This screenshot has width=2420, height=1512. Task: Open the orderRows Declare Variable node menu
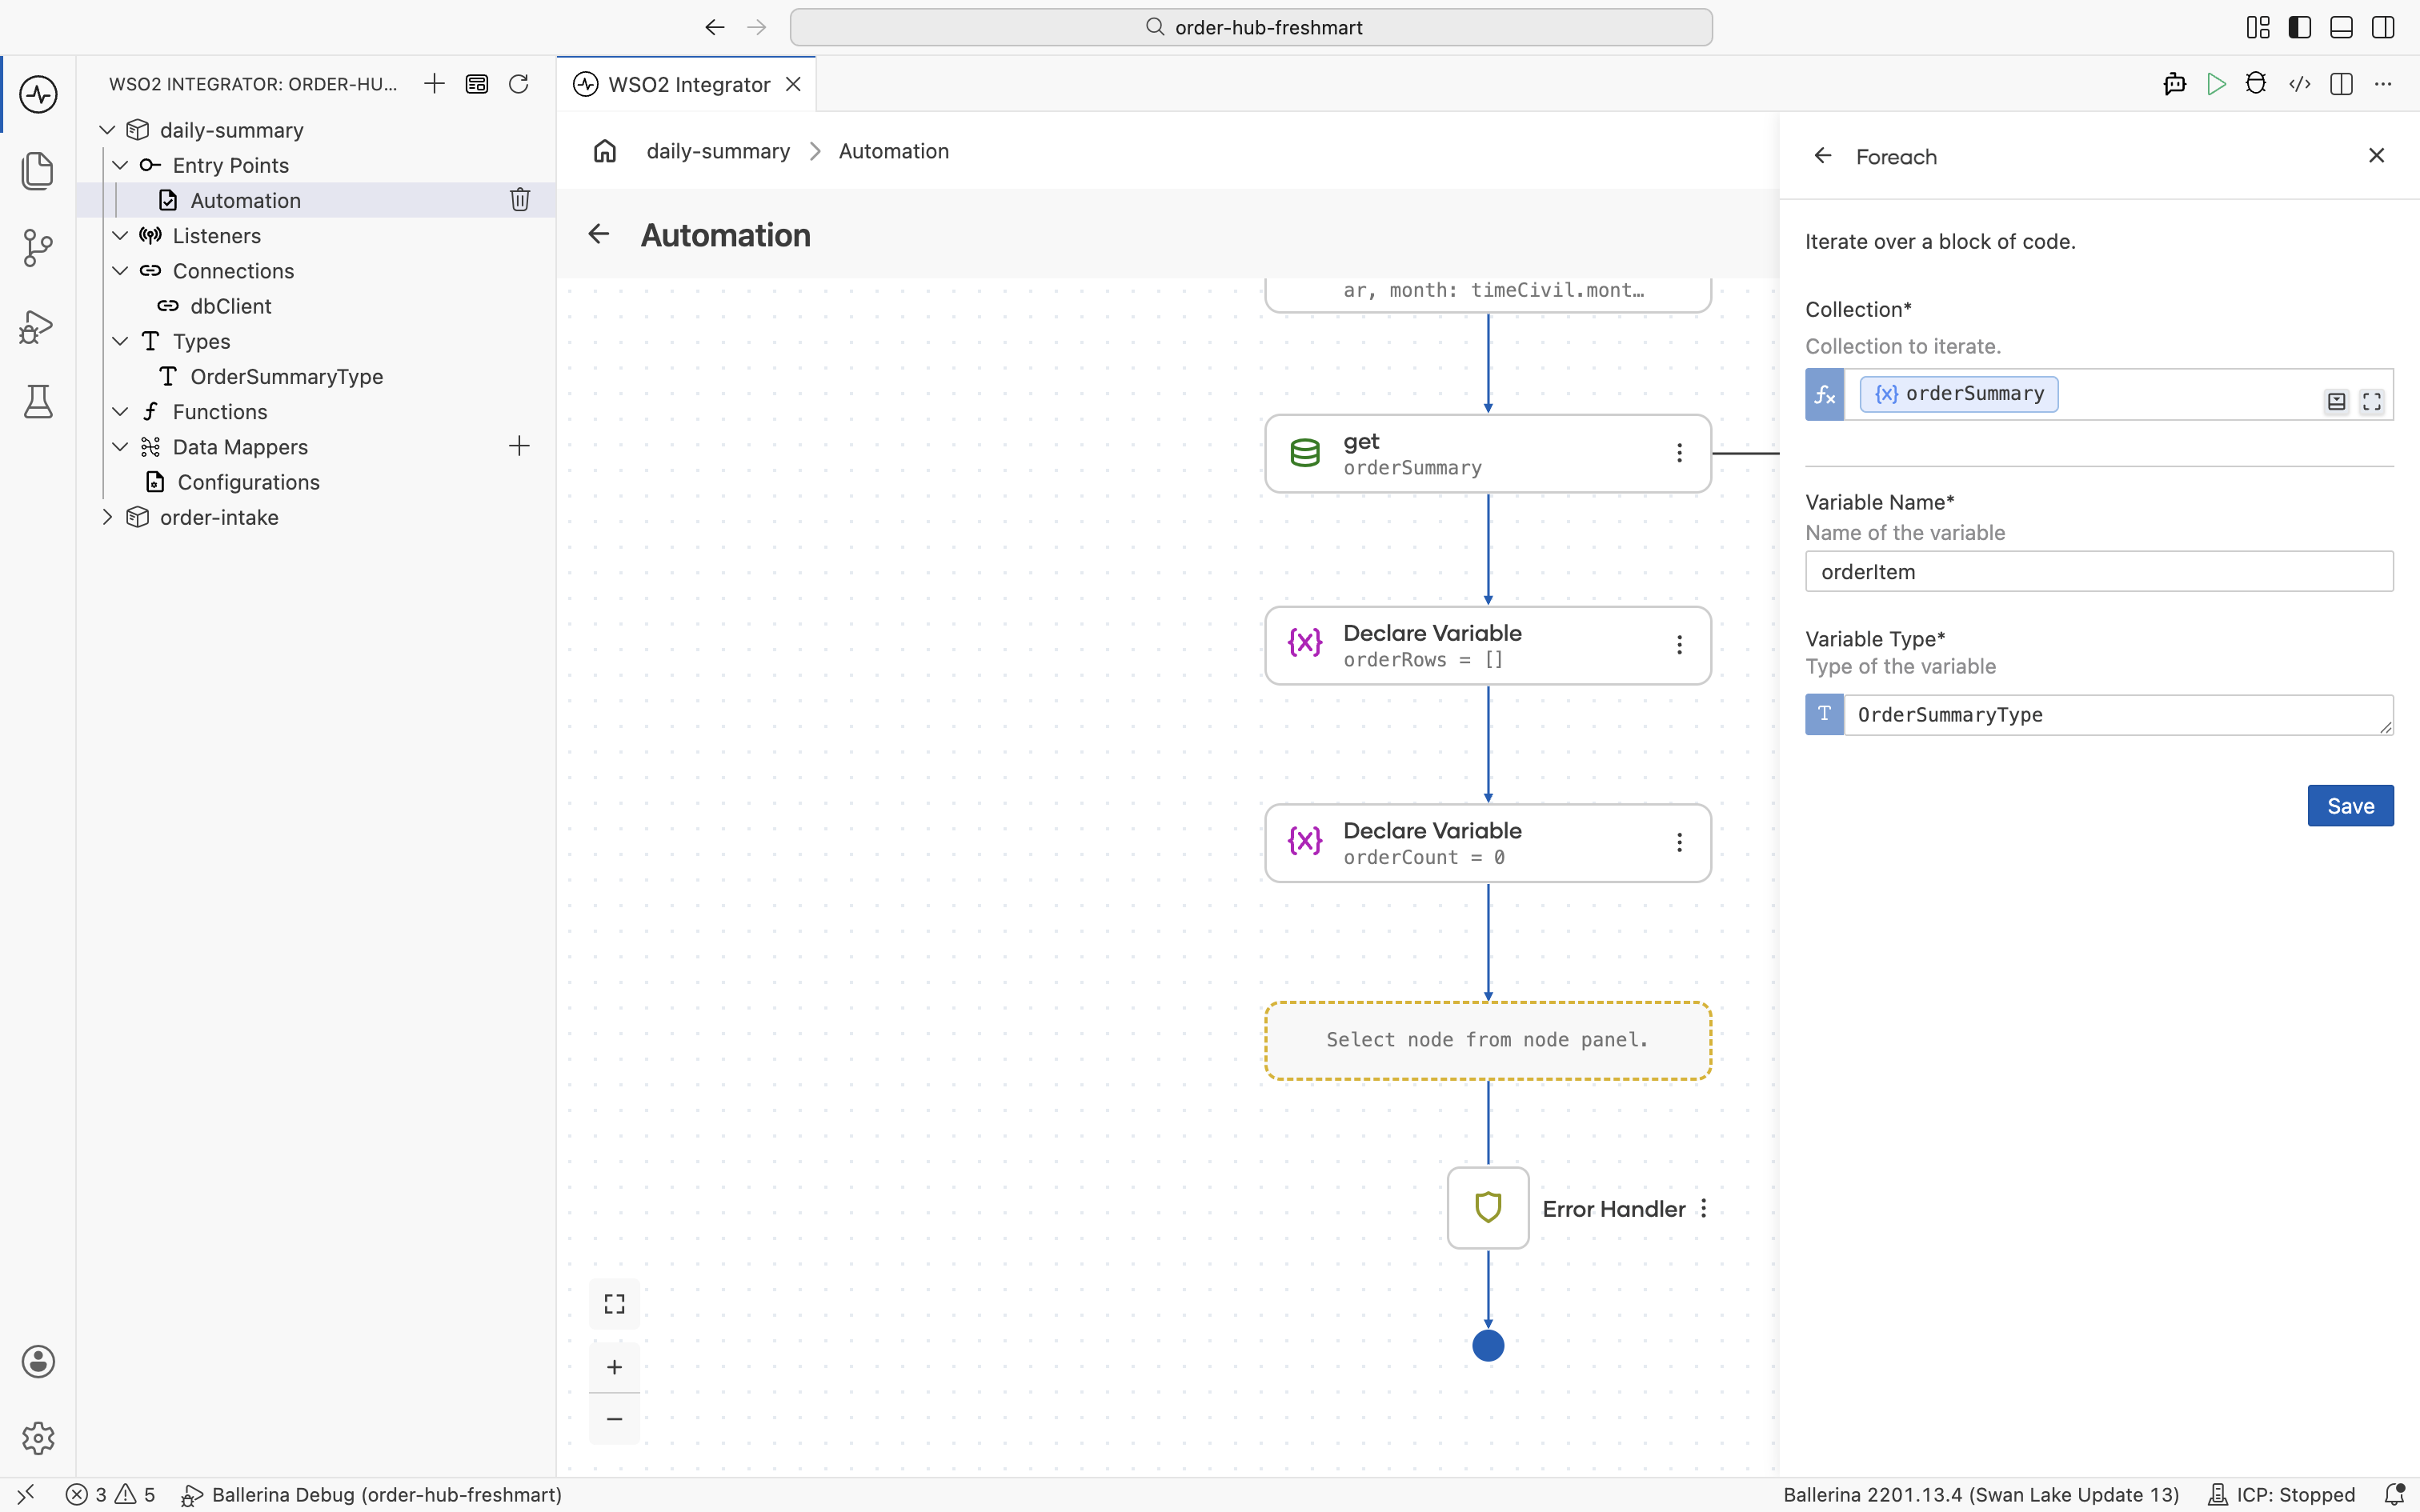pos(1679,645)
